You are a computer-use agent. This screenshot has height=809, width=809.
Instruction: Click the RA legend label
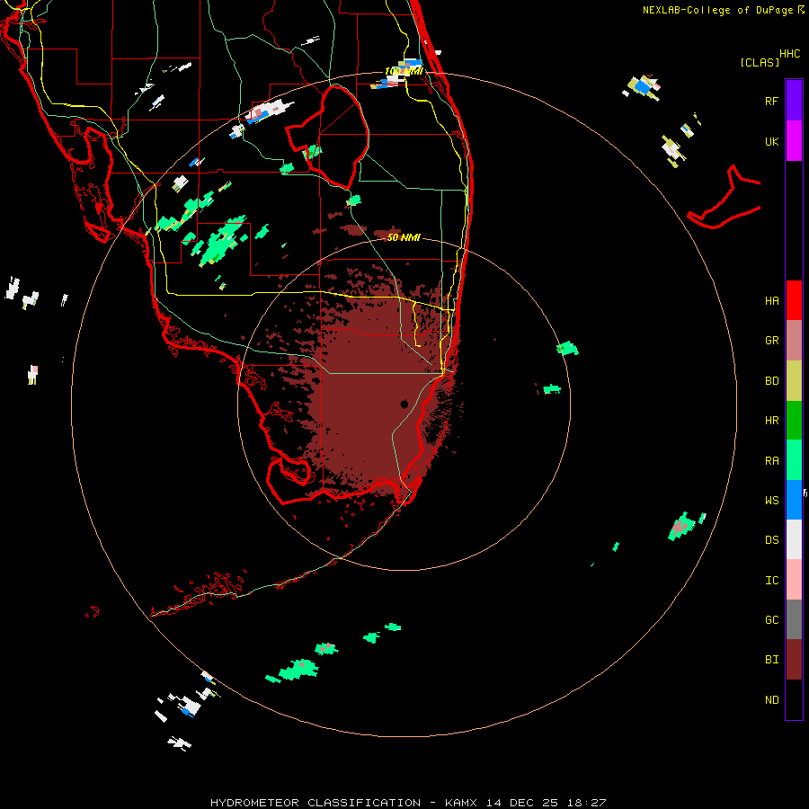(x=771, y=461)
